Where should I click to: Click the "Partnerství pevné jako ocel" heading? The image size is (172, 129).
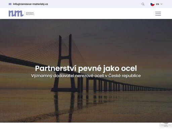(86, 68)
